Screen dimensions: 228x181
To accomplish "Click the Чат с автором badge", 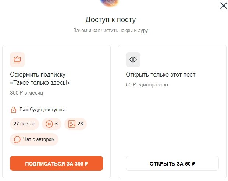I will (x=34, y=139).
